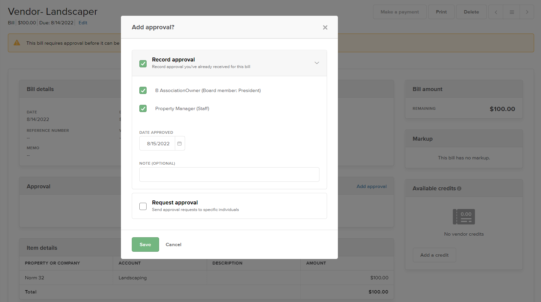Save the approval
This screenshot has width=541, height=302.
point(145,244)
